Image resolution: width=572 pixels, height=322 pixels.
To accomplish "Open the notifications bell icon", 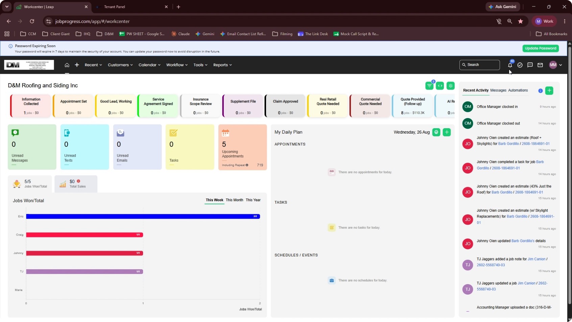I will [x=510, y=65].
